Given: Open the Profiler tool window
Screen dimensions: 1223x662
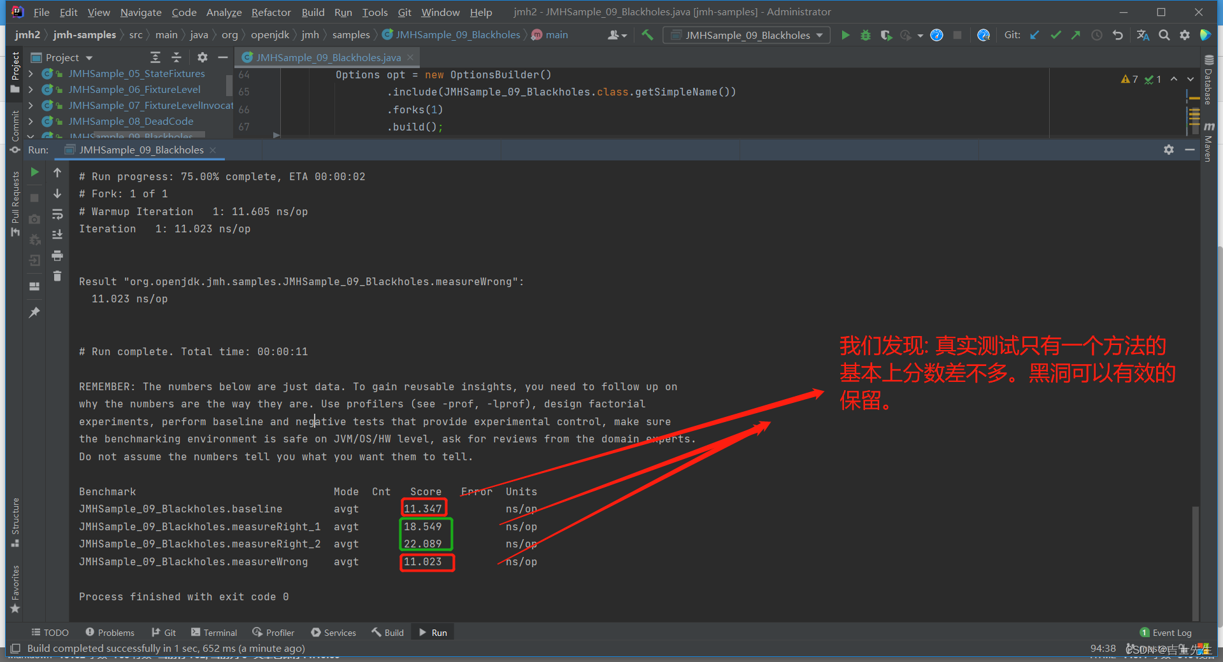Looking at the screenshot, I should tap(273, 632).
